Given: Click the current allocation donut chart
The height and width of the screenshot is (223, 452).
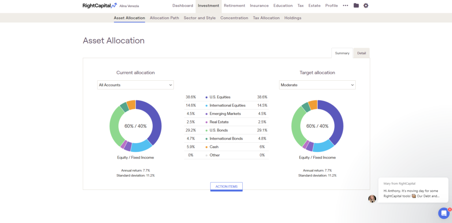Looking at the screenshot, I should pyautogui.click(x=151, y=115).
